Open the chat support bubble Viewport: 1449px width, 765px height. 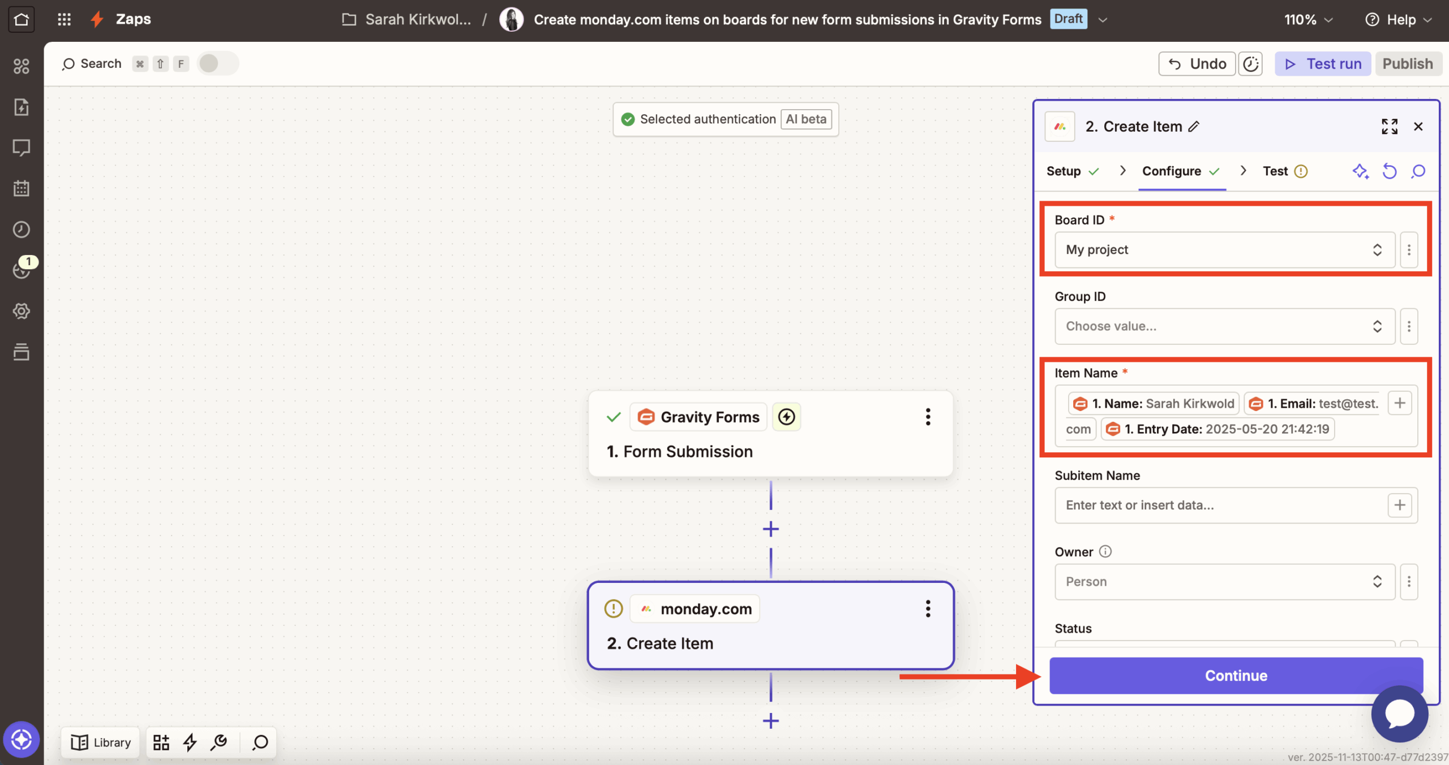tap(1399, 714)
